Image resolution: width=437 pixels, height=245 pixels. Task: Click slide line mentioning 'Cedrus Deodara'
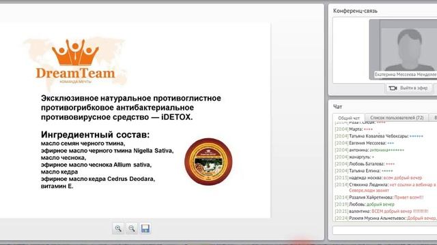coord(98,179)
